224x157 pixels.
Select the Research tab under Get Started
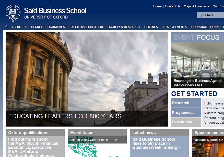pyautogui.click(x=186, y=103)
